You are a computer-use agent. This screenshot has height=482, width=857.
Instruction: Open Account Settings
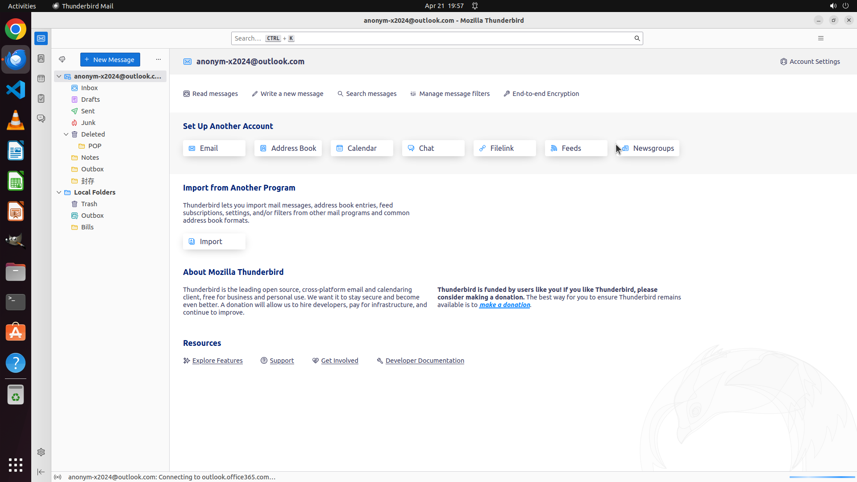tap(810, 62)
